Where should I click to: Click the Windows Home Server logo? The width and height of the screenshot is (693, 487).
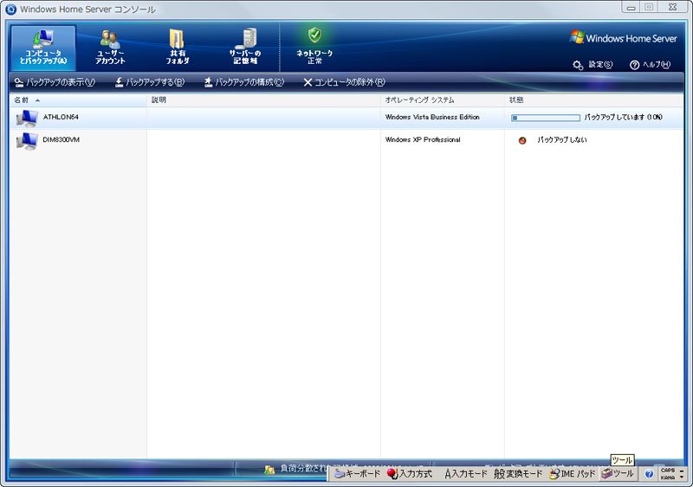[x=623, y=38]
